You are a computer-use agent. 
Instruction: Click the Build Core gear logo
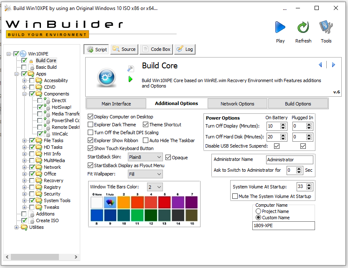(x=107, y=78)
